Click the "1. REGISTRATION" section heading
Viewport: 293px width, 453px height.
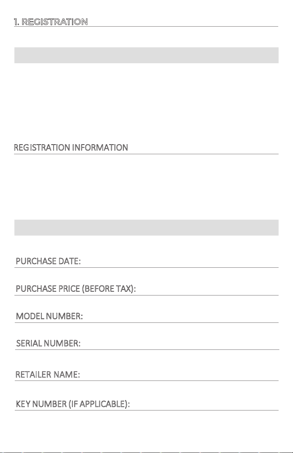51,22
